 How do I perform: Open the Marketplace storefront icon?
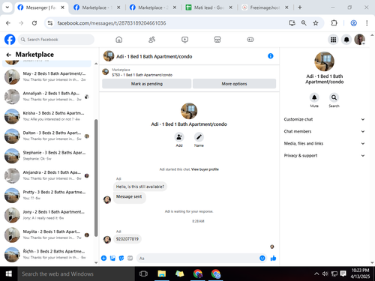point(217,40)
